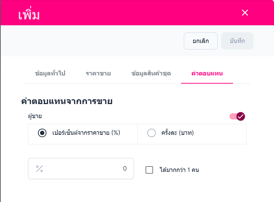Image resolution: width=274 pixels, height=202 pixels.
Task: Select the เปอร์เซ็นต์จากราคาขาย (%) radio button
Action: tap(42, 133)
